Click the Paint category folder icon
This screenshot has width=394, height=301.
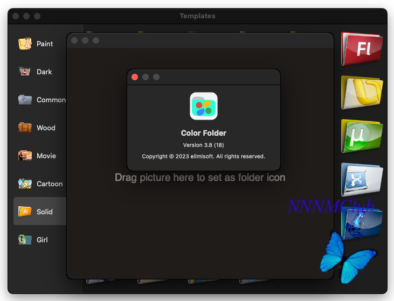(25, 44)
